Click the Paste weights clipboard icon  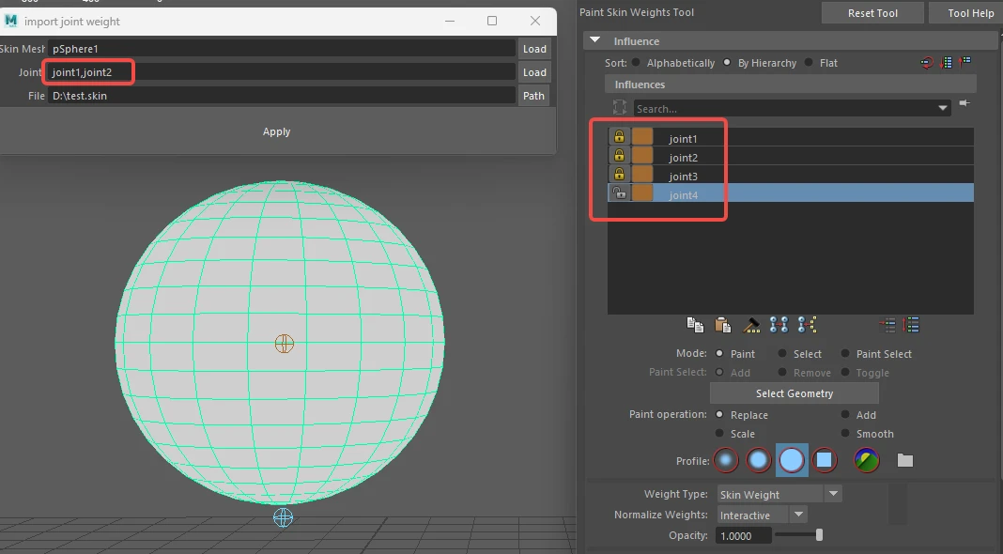tap(723, 325)
